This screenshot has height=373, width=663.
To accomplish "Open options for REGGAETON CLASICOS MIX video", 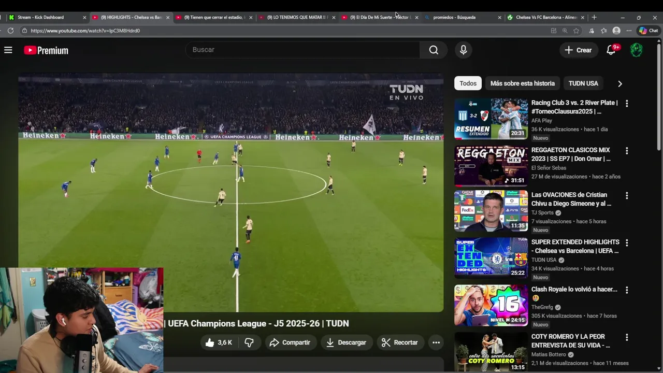I will tap(627, 151).
